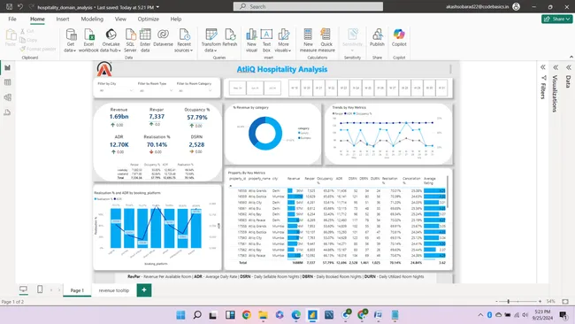Open Windows Start menu

click(x=180, y=315)
